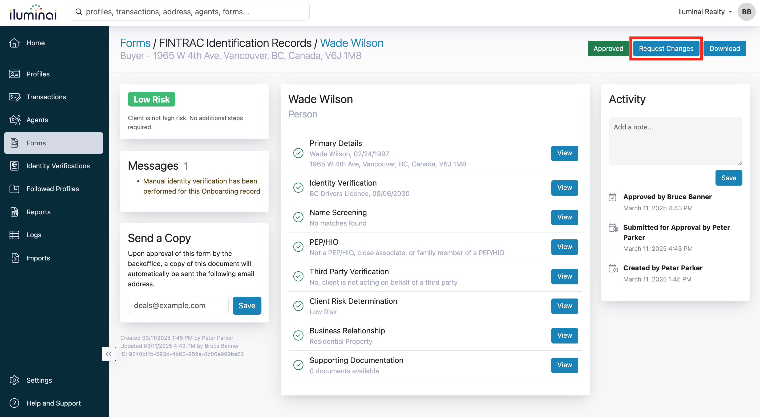760x417 pixels.
Task: Click the Wade Wilson breadcrumb link
Action: click(x=352, y=43)
